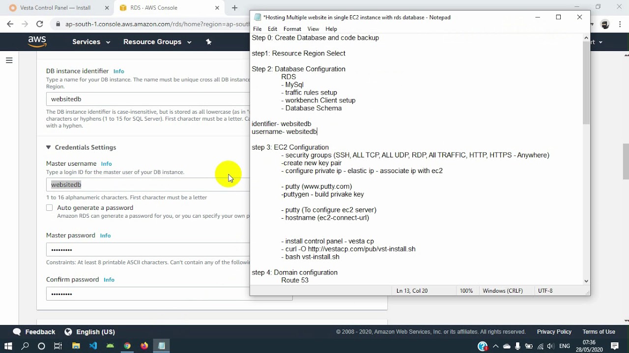This screenshot has width=629, height=353.
Task: Click Info link next to Master username
Action: [x=106, y=164]
